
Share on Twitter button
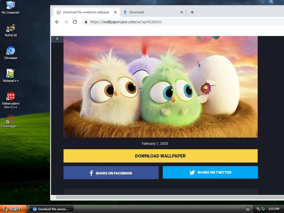pos(210,172)
